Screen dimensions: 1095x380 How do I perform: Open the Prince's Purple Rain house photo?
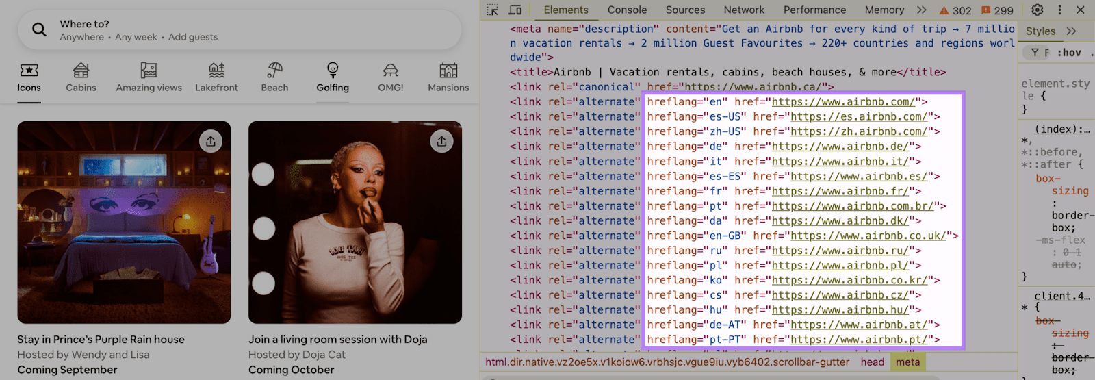click(124, 223)
